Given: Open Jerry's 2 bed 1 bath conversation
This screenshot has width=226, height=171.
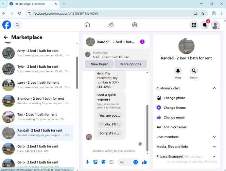Looking at the screenshot, I should (x=37, y=53).
